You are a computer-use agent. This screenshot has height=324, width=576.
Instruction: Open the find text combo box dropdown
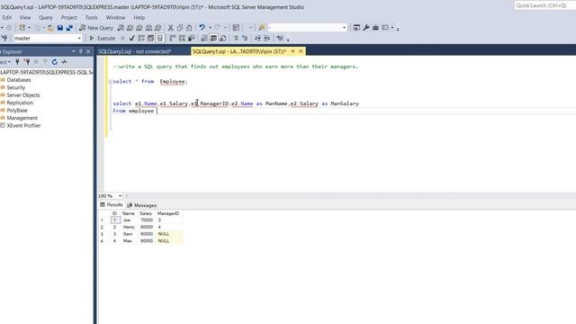[344, 28]
